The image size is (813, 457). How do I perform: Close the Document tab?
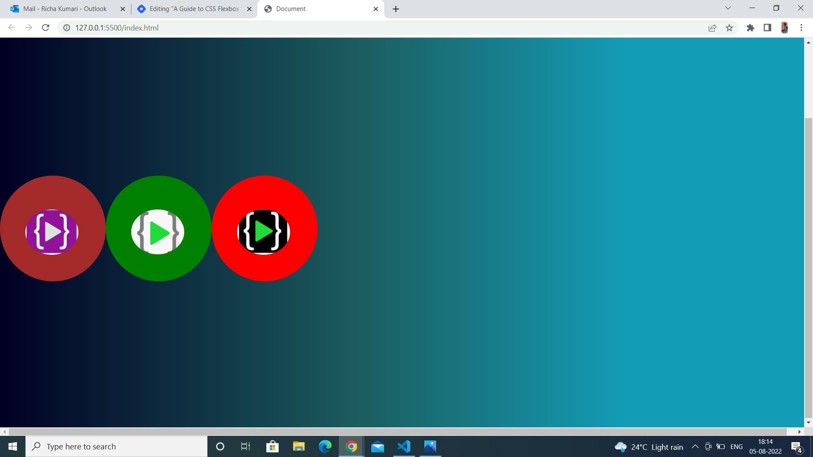(x=376, y=9)
